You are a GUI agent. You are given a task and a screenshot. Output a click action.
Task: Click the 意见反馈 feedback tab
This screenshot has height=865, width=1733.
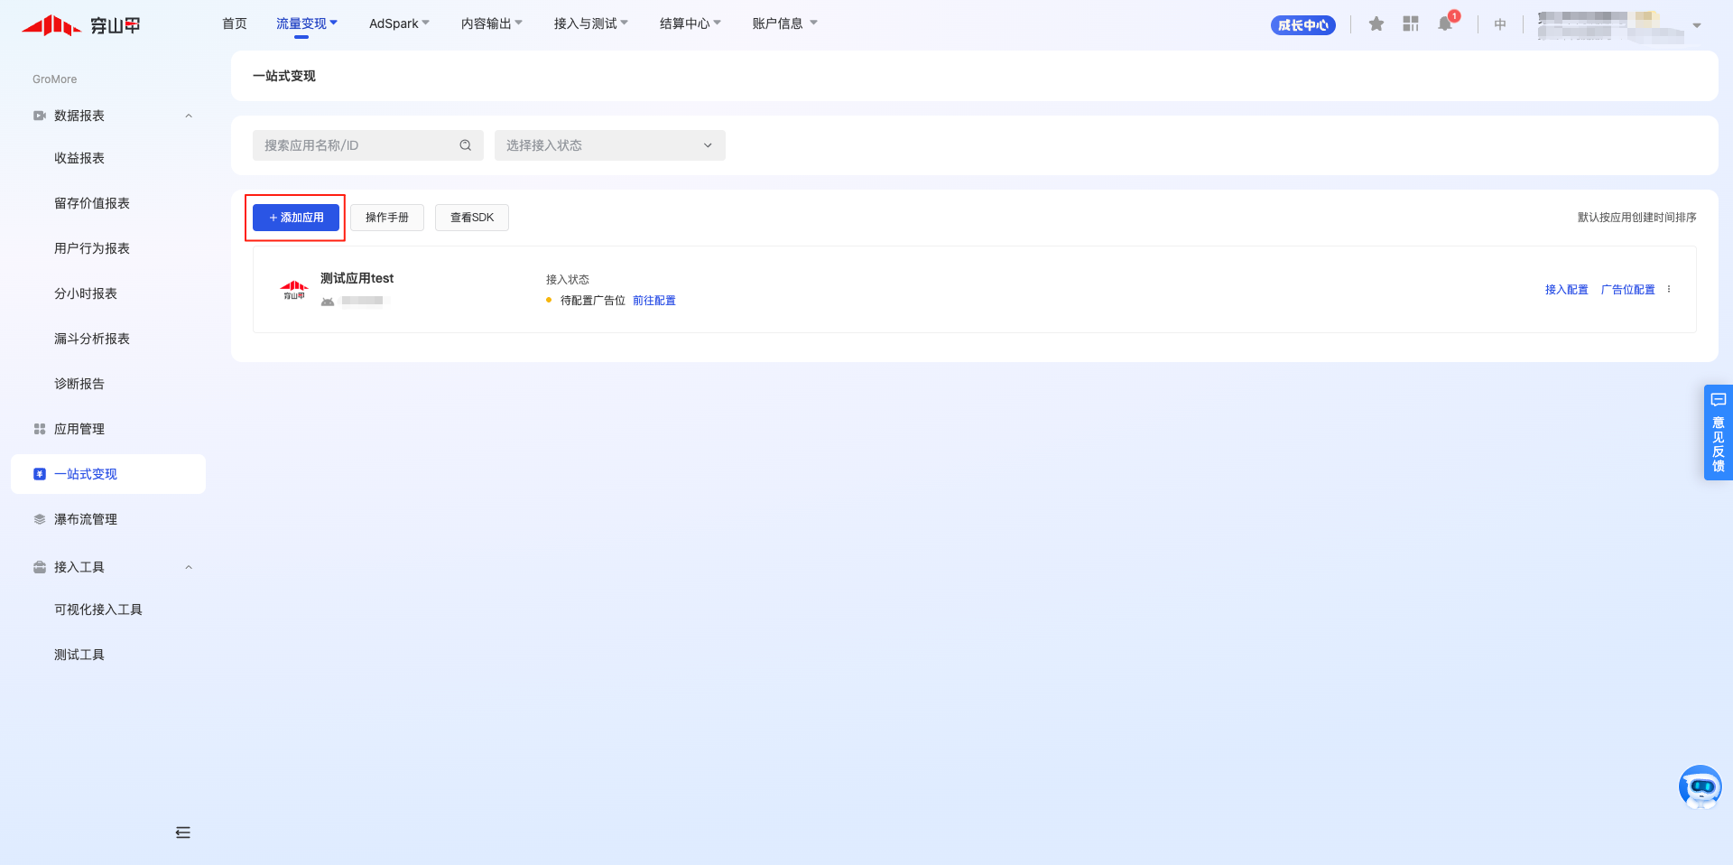tap(1718, 433)
